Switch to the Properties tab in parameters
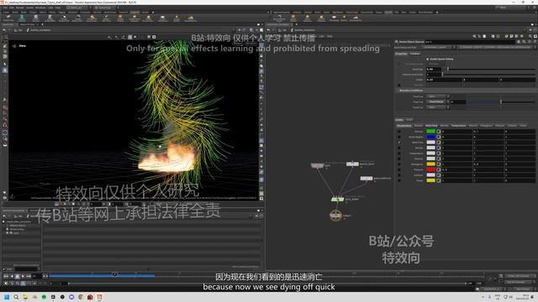The image size is (538, 302). [x=401, y=54]
